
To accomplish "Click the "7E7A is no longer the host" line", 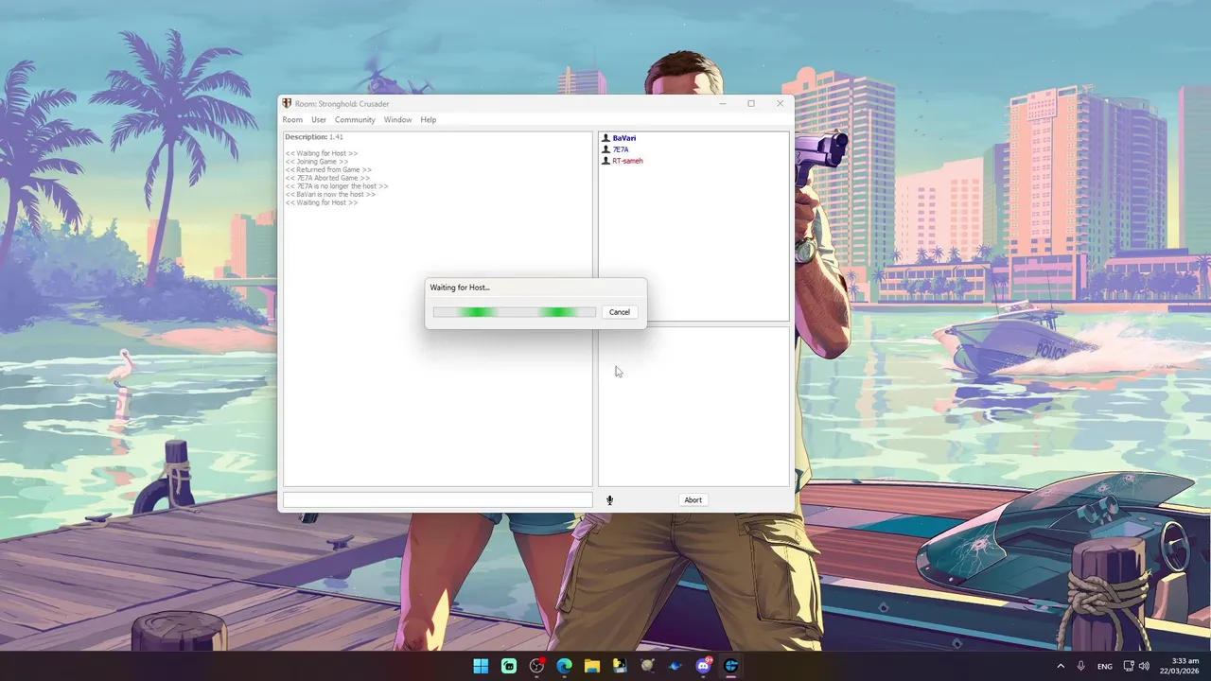I will click(x=337, y=186).
